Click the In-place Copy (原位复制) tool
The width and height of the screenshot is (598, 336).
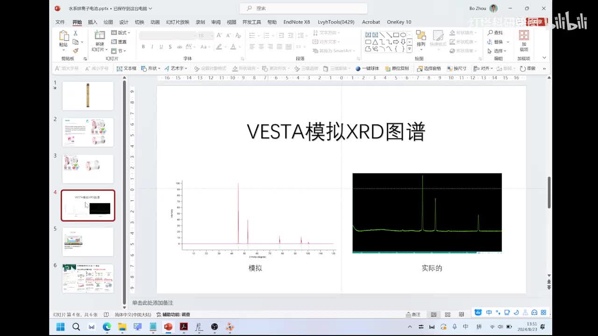tap(397, 69)
